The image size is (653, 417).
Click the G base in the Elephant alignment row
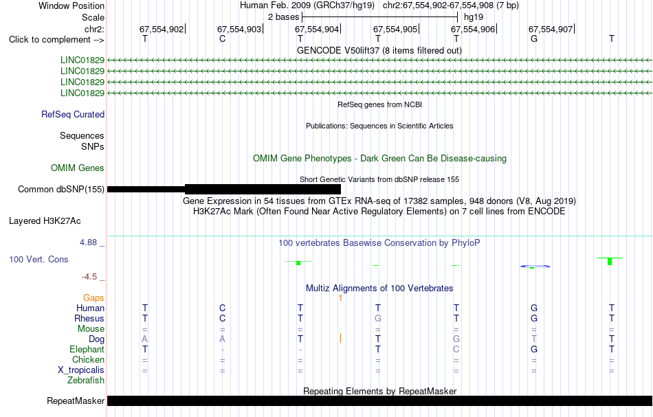(x=534, y=349)
